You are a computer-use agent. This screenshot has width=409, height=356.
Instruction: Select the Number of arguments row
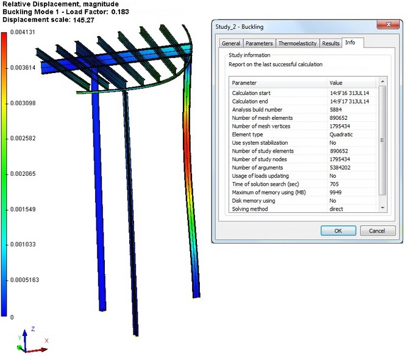point(278,167)
